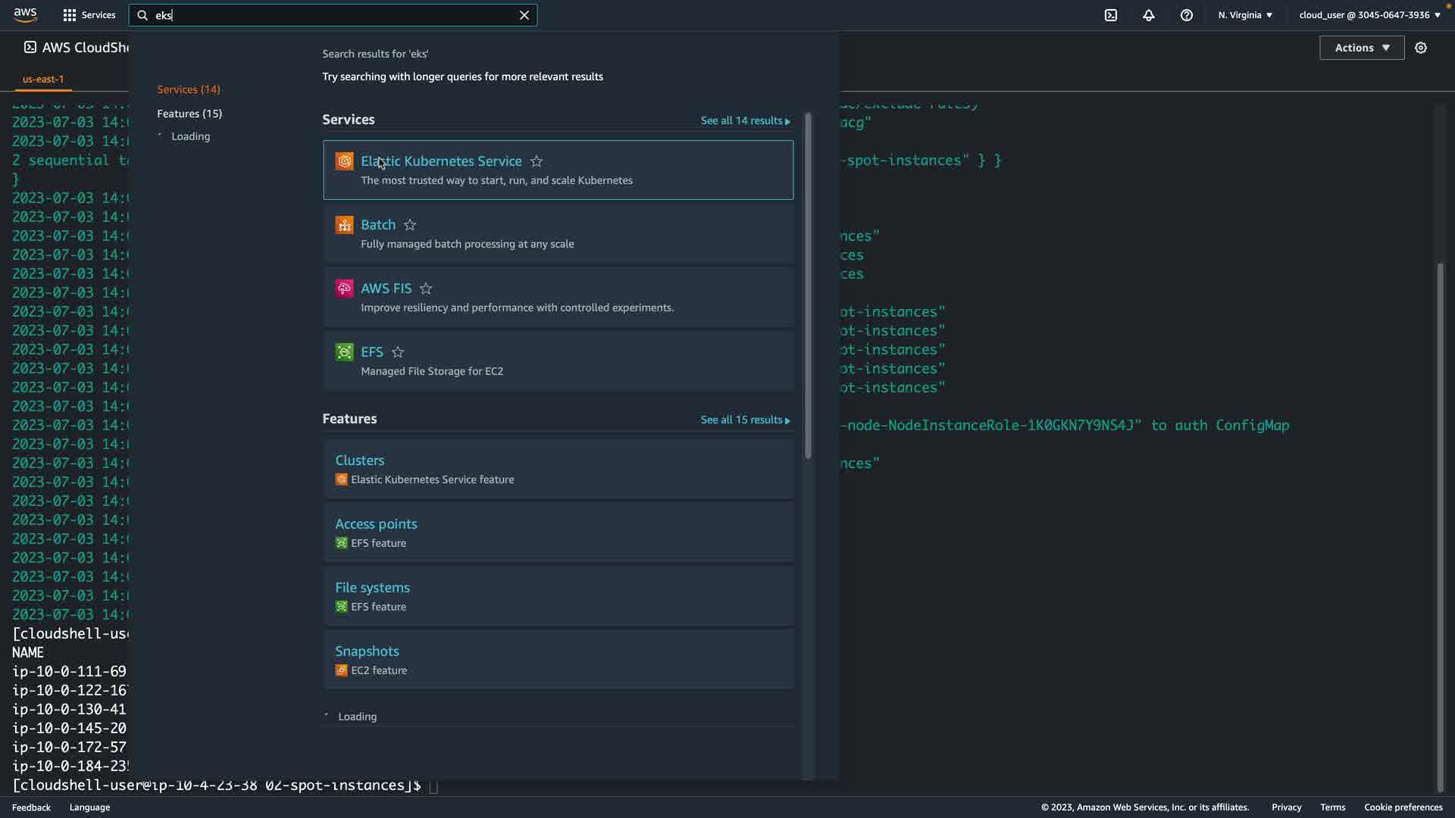Click the CloudShell settings gear icon
The height and width of the screenshot is (818, 1455).
pos(1421,48)
